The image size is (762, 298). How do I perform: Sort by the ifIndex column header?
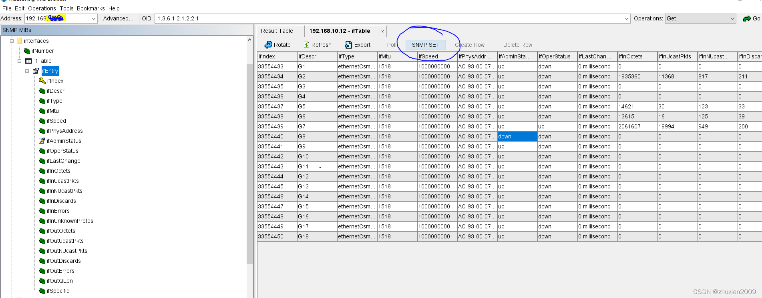click(277, 56)
